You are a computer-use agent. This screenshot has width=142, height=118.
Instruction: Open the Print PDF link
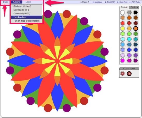(x=110, y=2)
